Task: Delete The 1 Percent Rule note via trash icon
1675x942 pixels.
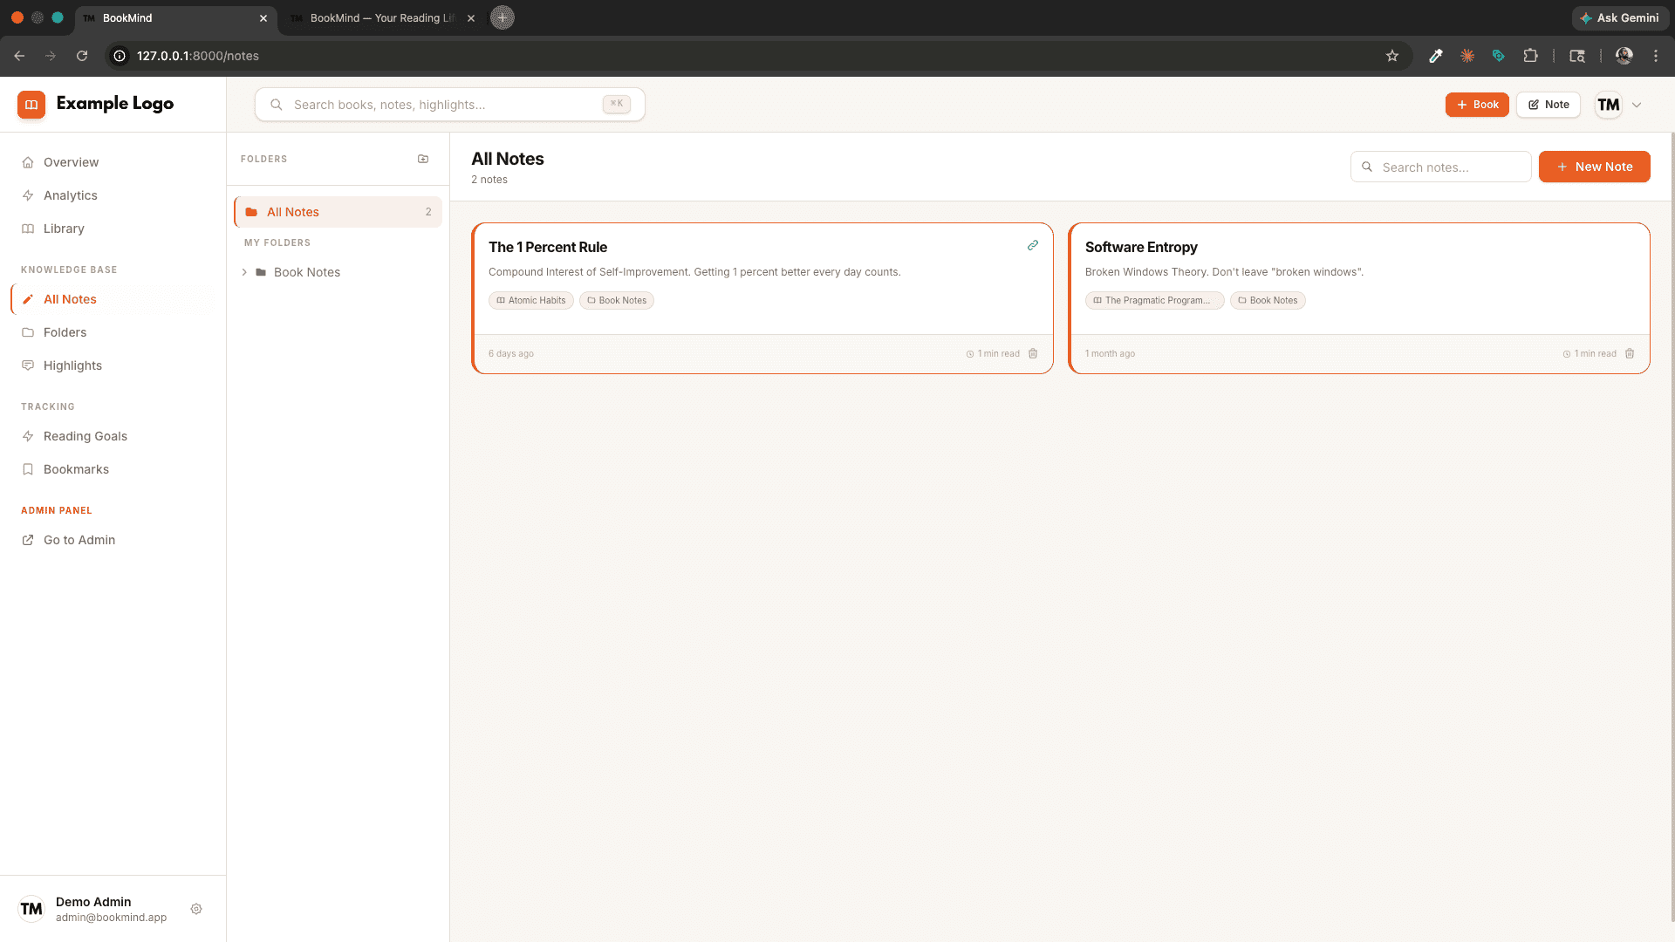Action: 1033,353
